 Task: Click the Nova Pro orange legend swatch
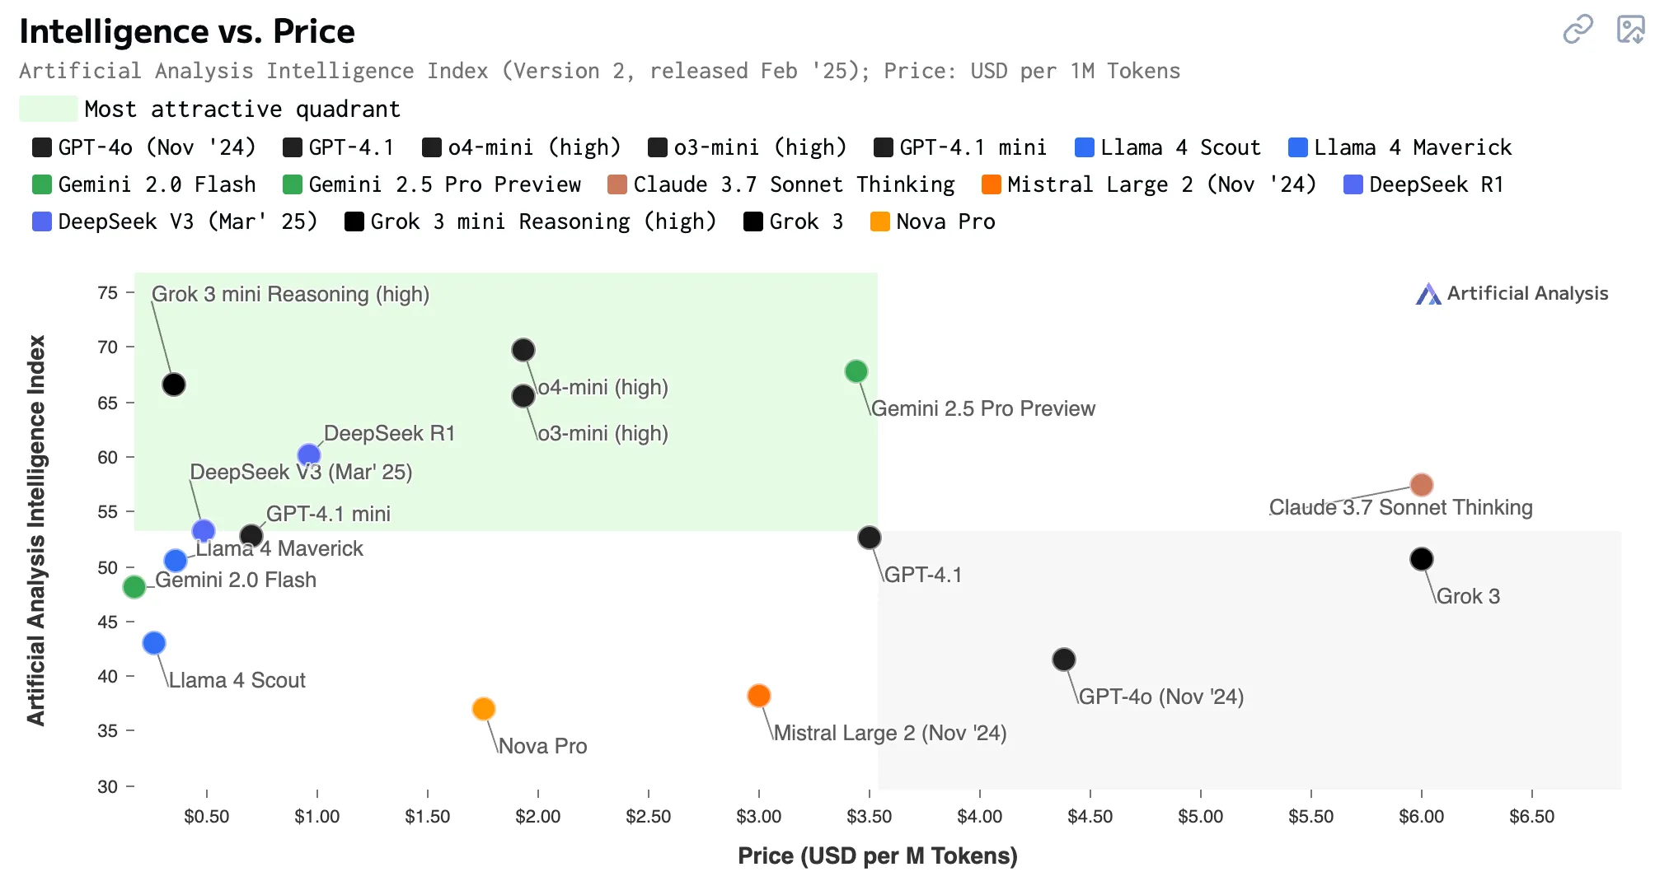coord(879,221)
